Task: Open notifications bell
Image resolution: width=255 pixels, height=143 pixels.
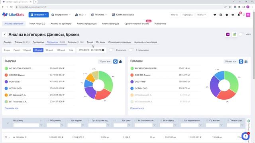Action: pyautogui.click(x=239, y=15)
